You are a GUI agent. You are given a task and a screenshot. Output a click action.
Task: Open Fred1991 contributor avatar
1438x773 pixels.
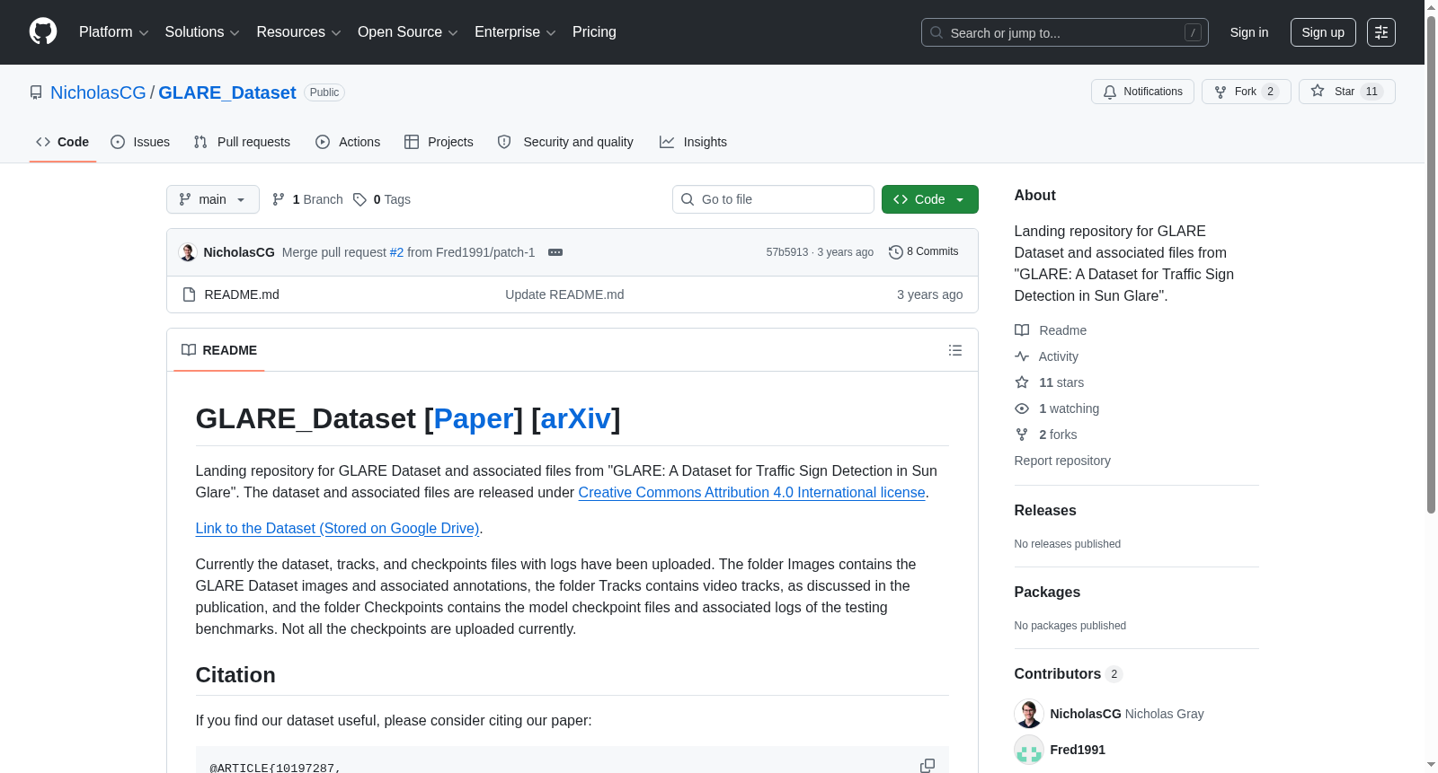(1028, 750)
